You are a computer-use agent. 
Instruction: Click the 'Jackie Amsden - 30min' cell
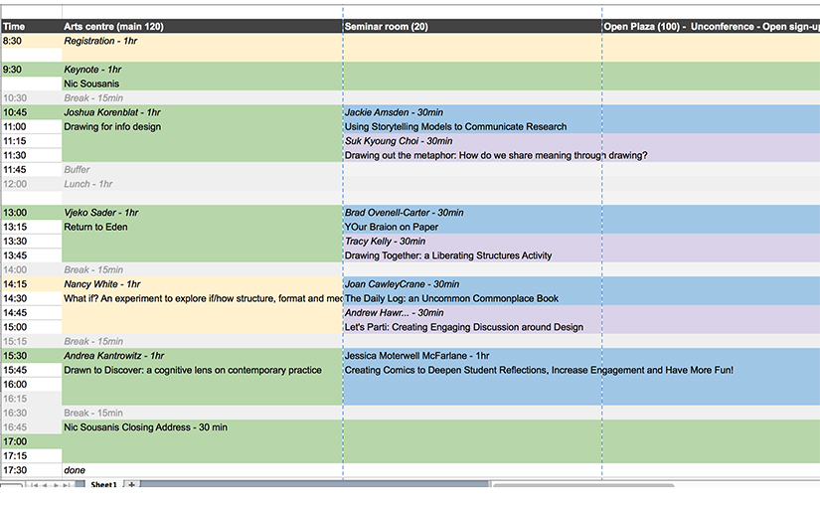point(472,112)
